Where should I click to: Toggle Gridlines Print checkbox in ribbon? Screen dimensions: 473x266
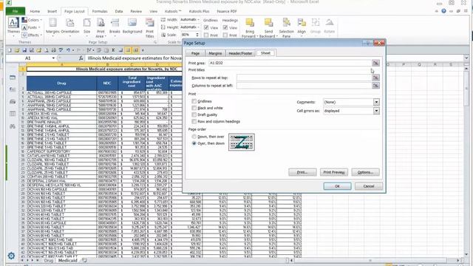point(206,35)
